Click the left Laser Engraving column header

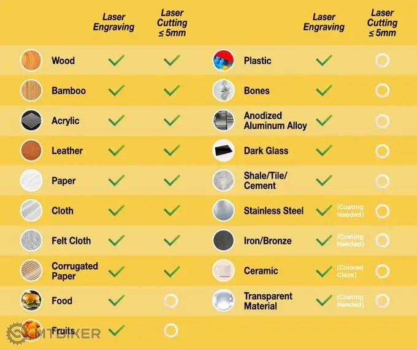coord(113,22)
